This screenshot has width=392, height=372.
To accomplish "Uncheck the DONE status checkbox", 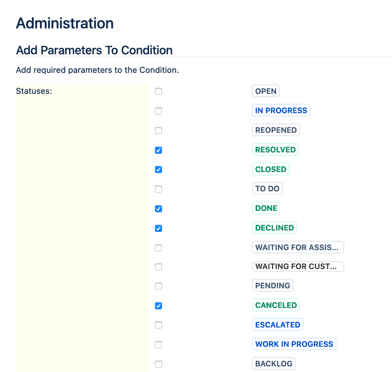I will (x=159, y=209).
